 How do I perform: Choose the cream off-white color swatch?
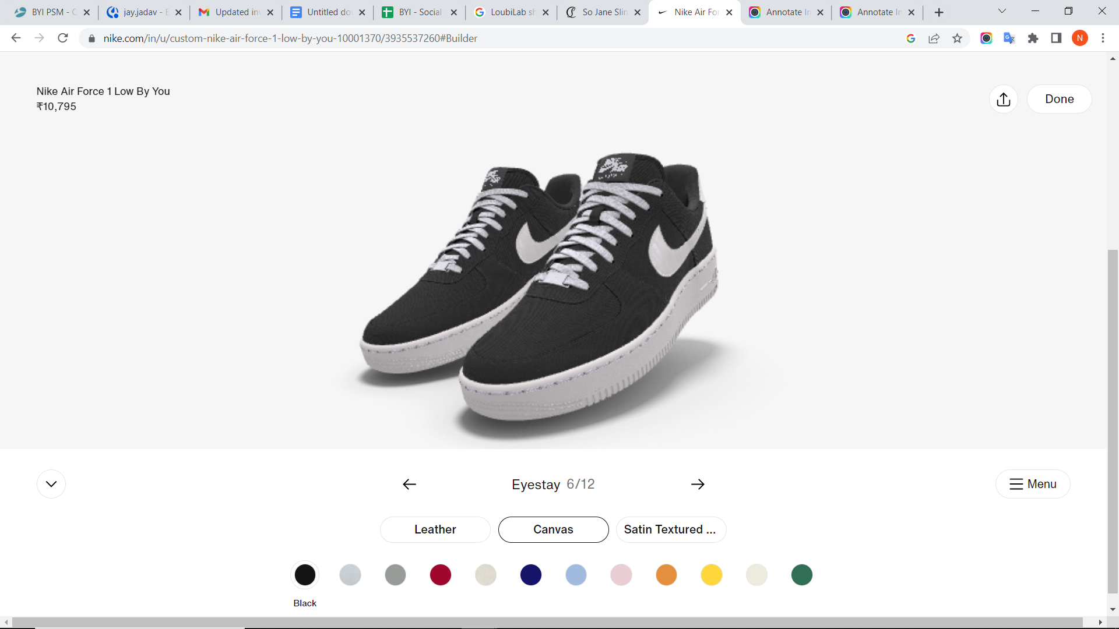756,575
